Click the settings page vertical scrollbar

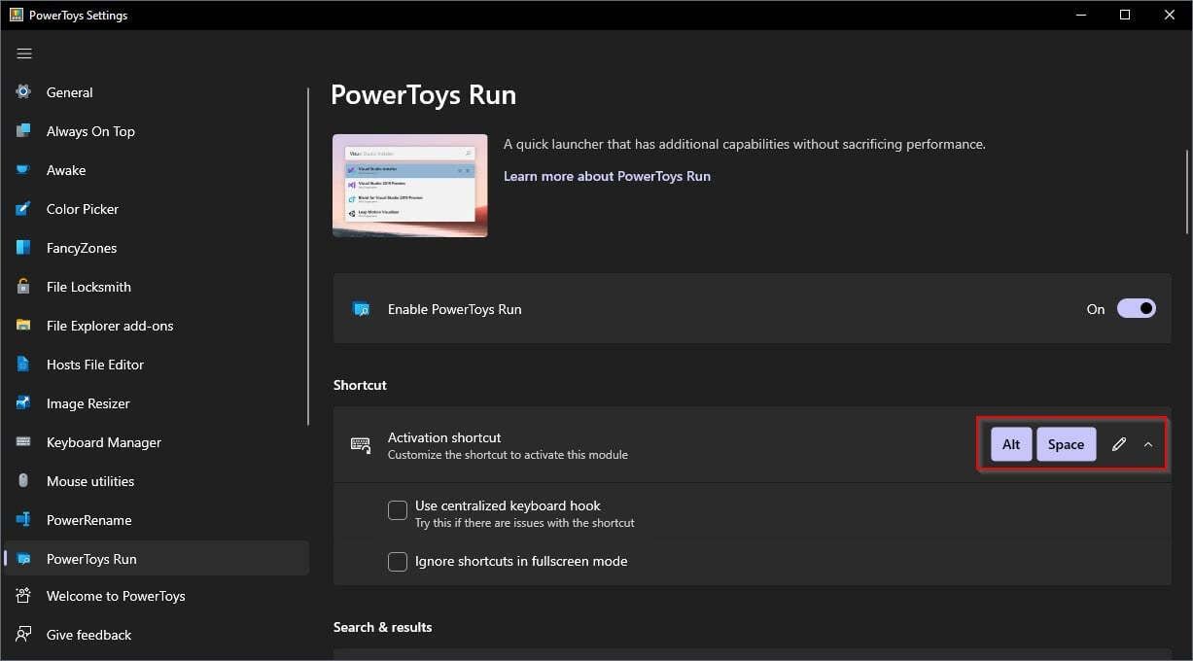[x=1186, y=191]
